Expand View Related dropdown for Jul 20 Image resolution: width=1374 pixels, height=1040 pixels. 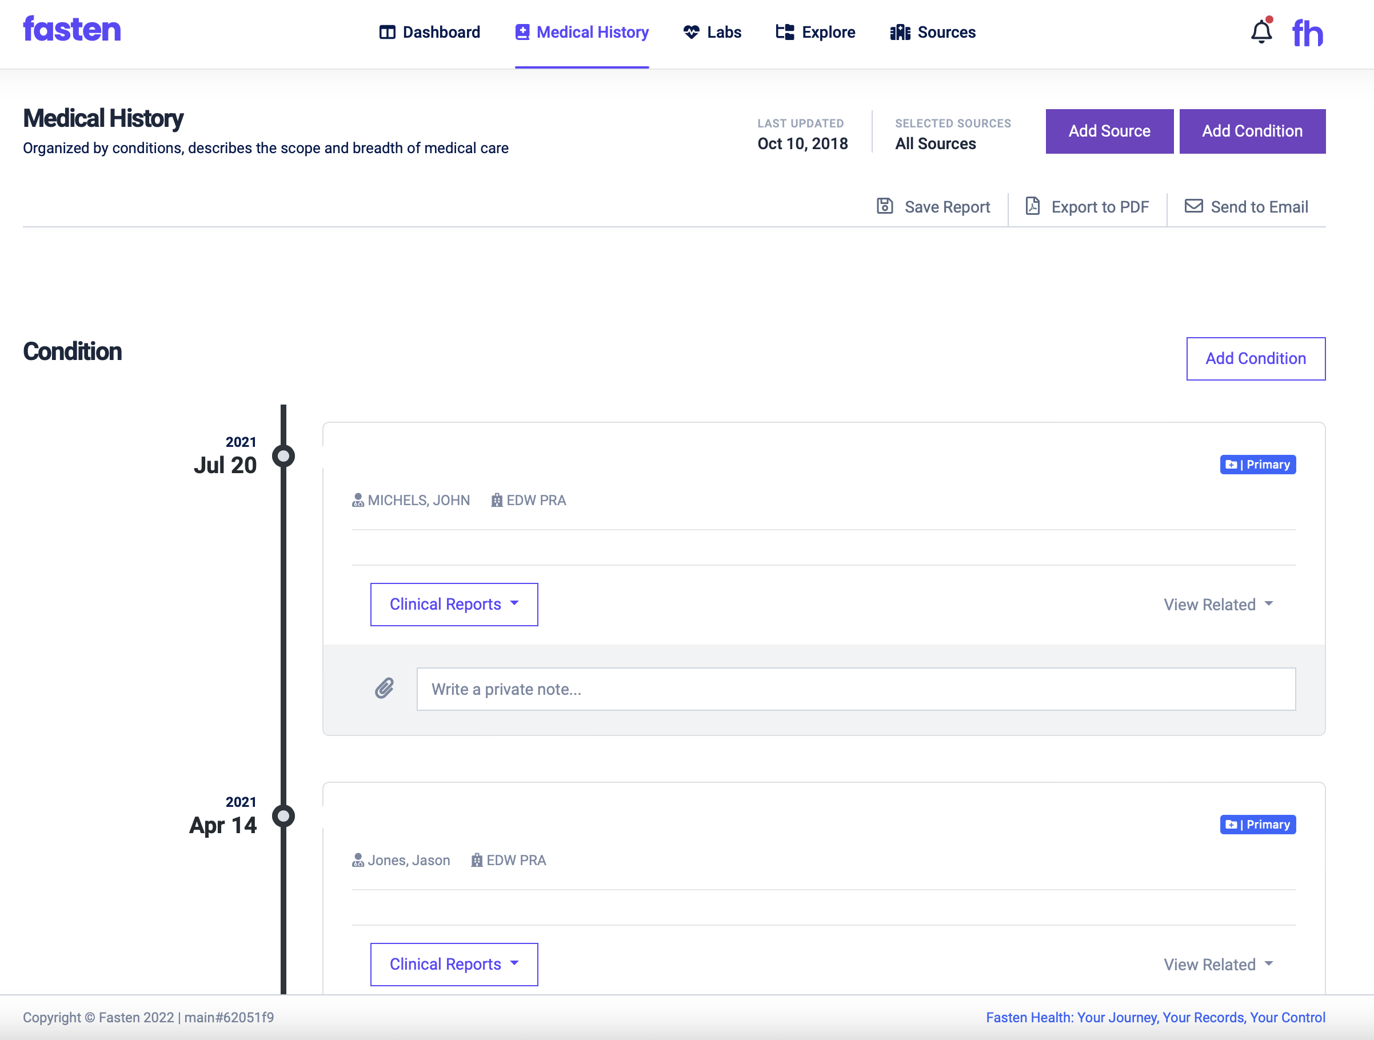(x=1217, y=605)
